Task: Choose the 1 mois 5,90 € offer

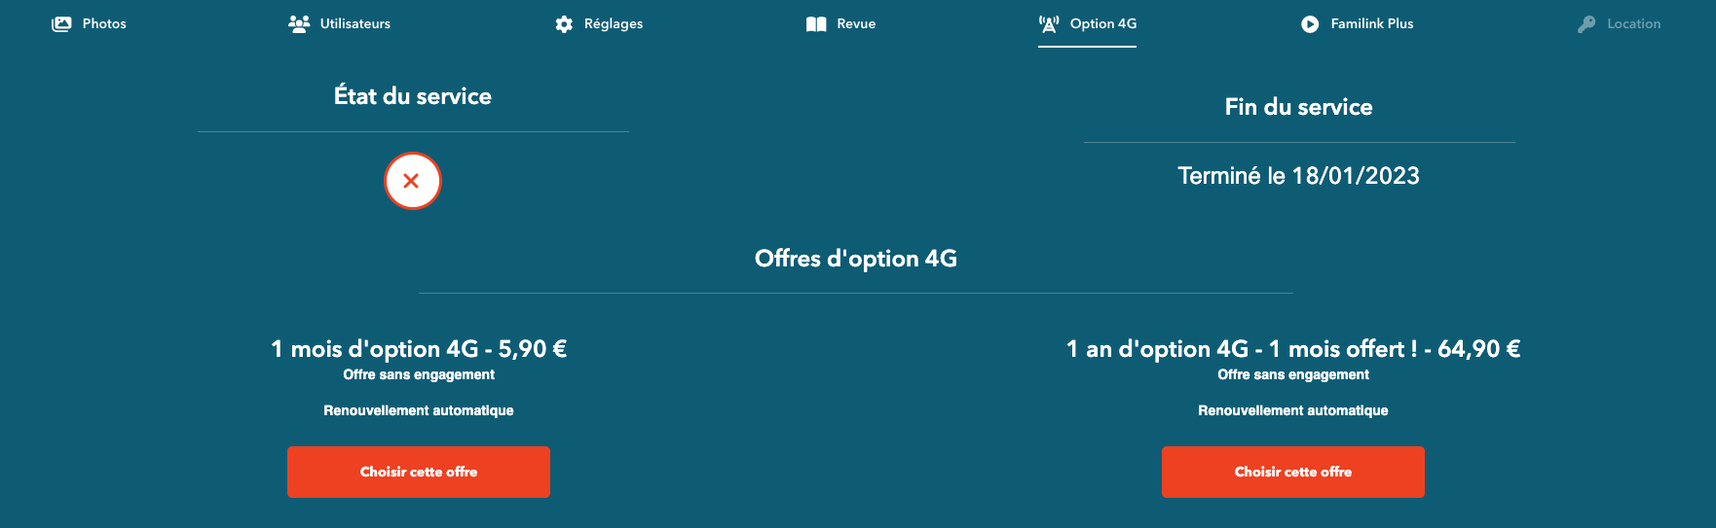Action: (419, 472)
